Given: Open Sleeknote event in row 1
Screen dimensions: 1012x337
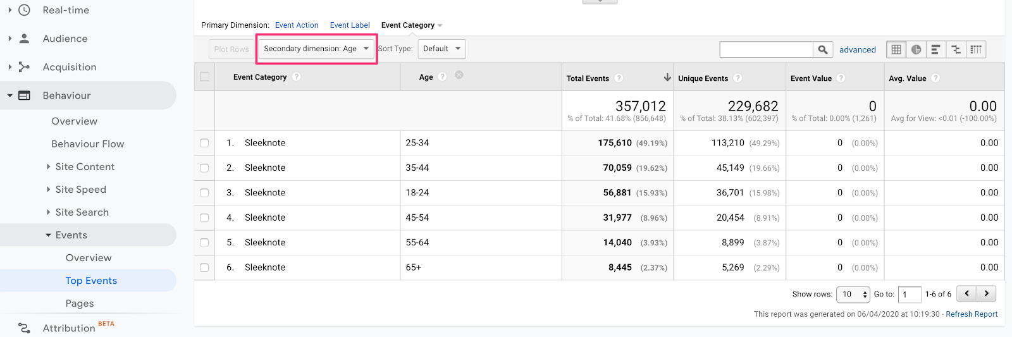Looking at the screenshot, I should pos(265,143).
